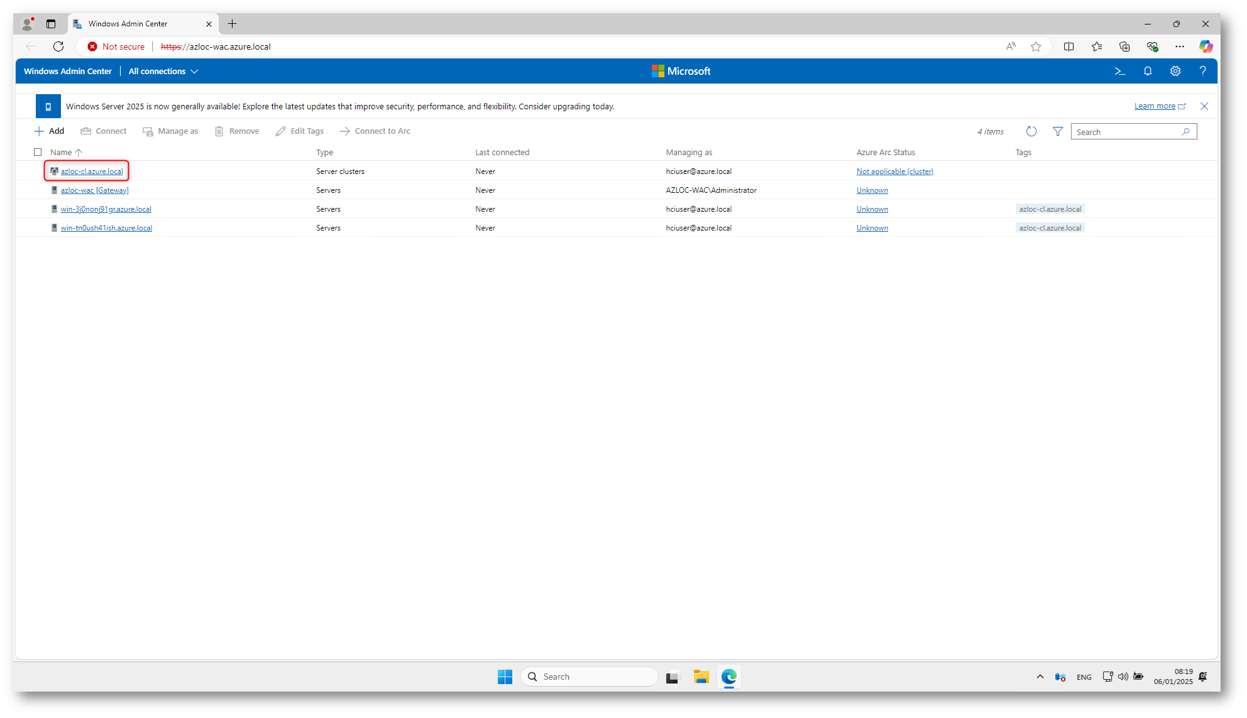Refresh the connections list
The image size is (1247, 718).
click(1031, 131)
